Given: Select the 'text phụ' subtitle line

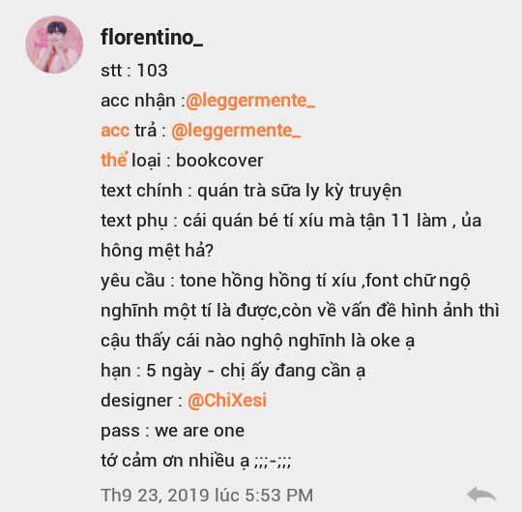Looking at the screenshot, I should tap(291, 221).
